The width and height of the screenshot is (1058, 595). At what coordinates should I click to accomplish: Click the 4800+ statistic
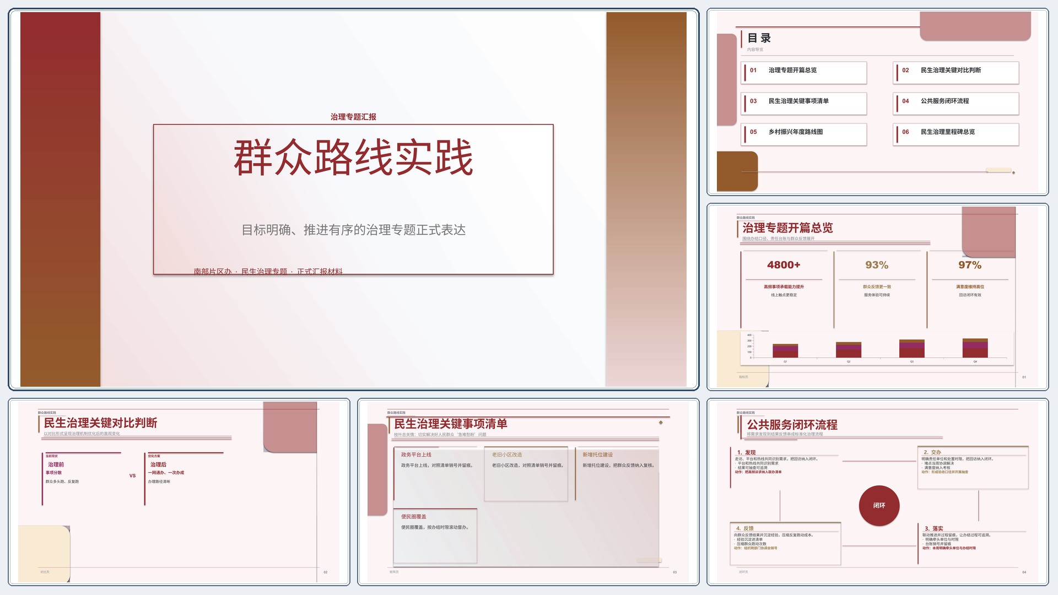click(x=784, y=265)
